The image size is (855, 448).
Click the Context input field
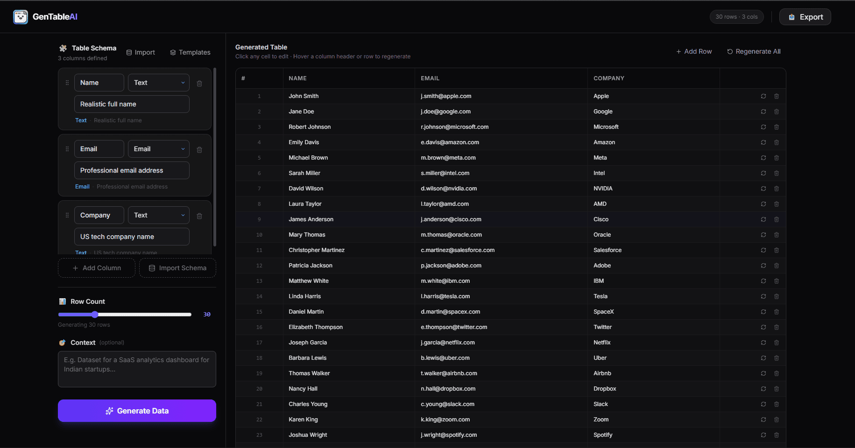coord(137,369)
